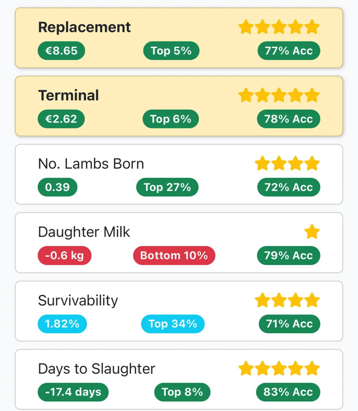358x411 pixels.
Task: Click the Survivability four-star rating
Action: [x=287, y=300]
